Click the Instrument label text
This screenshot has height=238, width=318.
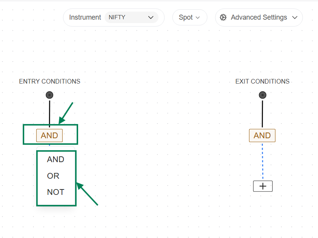pos(85,17)
